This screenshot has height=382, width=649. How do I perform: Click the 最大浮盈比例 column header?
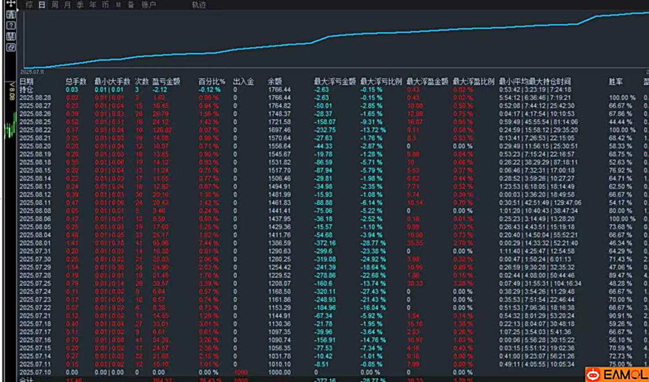pos(474,82)
